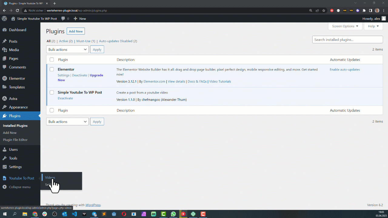Reload the page in the browser

pos(17,10)
